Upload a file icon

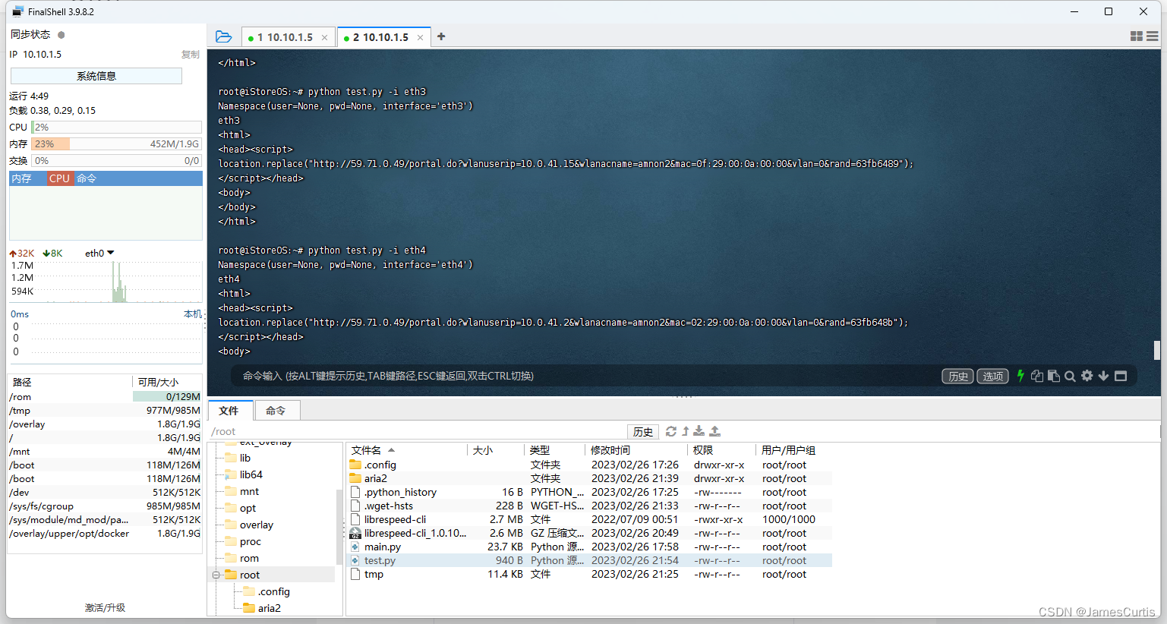click(x=714, y=431)
